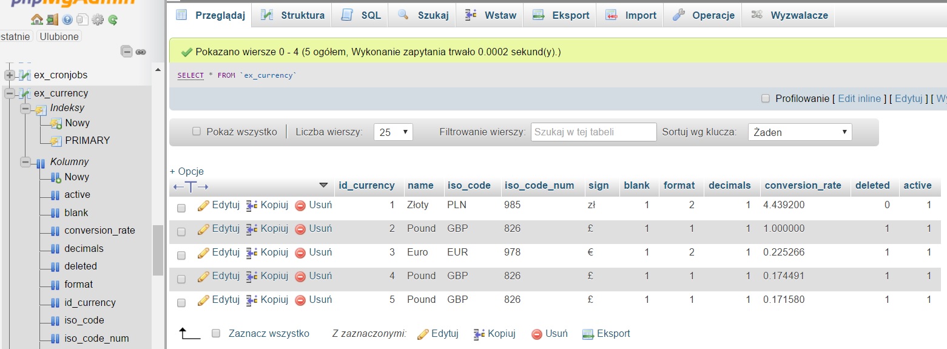This screenshot has width=947, height=349.
Task: Click the pencil edit icon for Euro row
Action: click(x=203, y=252)
